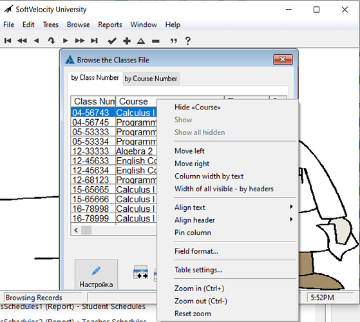Delete record with minus icon

click(x=156, y=41)
